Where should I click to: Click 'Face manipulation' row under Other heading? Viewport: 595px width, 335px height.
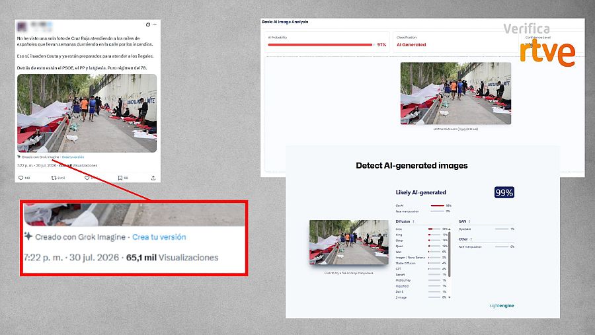click(x=487, y=247)
